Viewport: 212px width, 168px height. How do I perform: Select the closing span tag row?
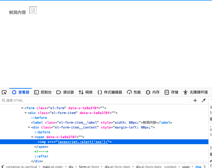[104, 147]
